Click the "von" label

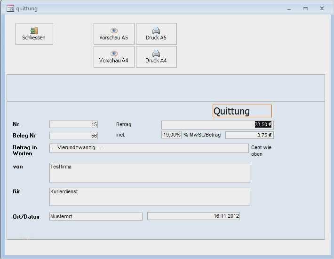tap(18, 167)
